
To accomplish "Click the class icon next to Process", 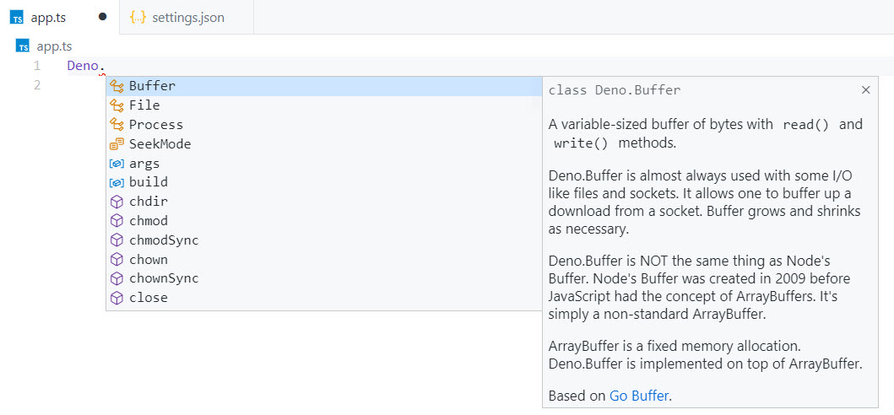I will coord(116,125).
